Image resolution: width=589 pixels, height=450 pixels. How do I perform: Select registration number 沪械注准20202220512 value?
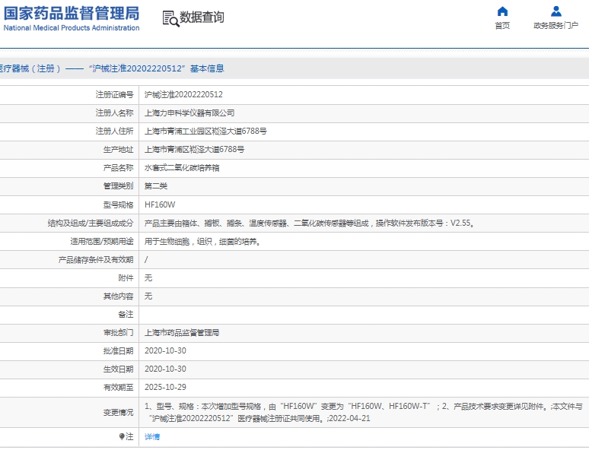[x=183, y=94]
